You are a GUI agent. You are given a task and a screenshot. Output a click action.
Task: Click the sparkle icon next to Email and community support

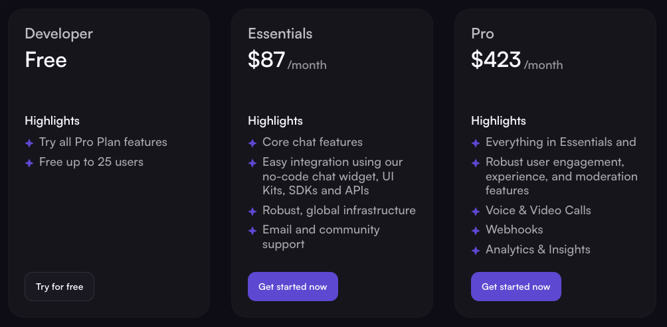pos(252,231)
